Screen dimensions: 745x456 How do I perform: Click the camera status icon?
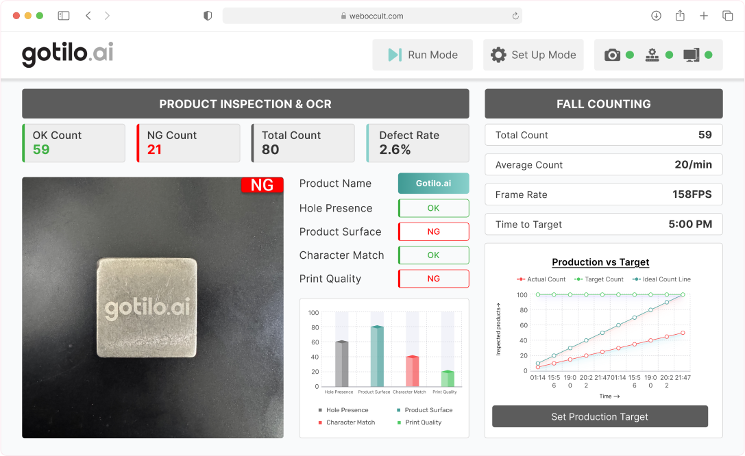(x=612, y=55)
